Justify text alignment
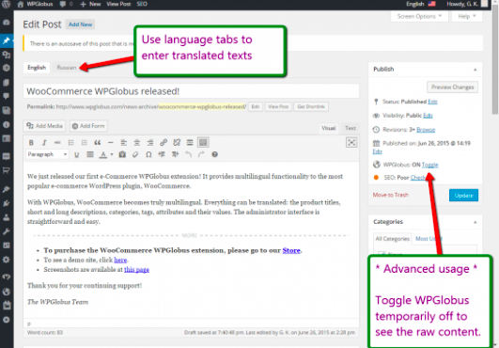499x348 pixels. click(x=90, y=155)
